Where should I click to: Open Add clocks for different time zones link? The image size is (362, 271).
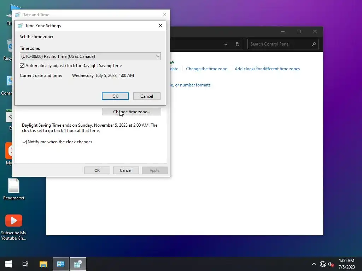pos(267,69)
